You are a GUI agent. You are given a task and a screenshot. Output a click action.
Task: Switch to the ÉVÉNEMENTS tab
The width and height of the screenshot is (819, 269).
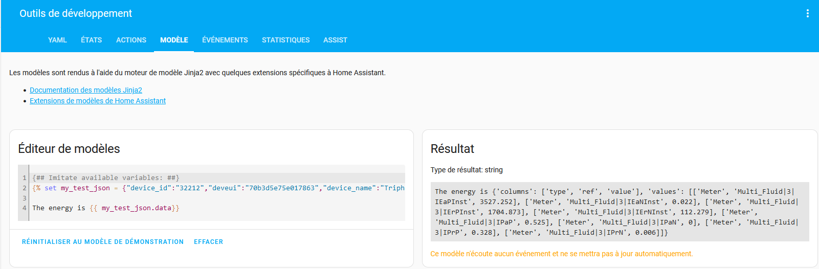[x=225, y=40]
